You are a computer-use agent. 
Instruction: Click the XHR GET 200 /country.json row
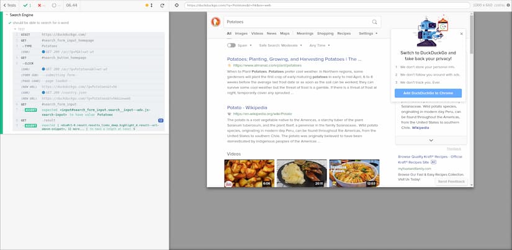click(x=89, y=92)
